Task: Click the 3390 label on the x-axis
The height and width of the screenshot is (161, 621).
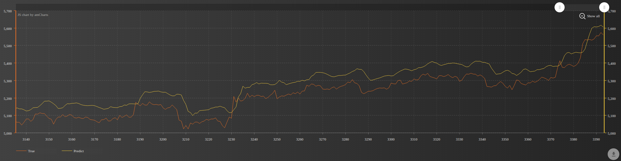Action: point(596,140)
